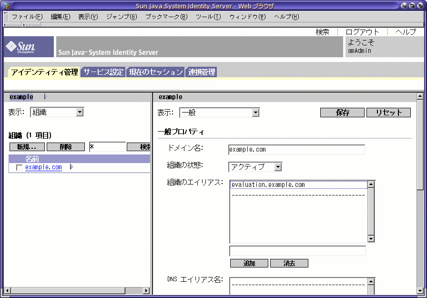The height and width of the screenshot is (298, 427).
Task: Click left pane horizontal scrollbar left arrow
Action: tap(7, 291)
